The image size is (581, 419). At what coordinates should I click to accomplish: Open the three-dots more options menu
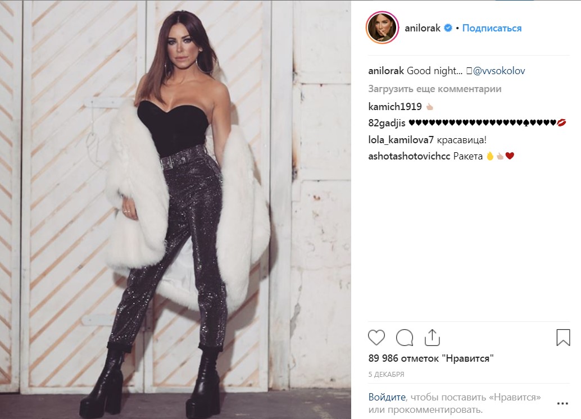point(562,403)
